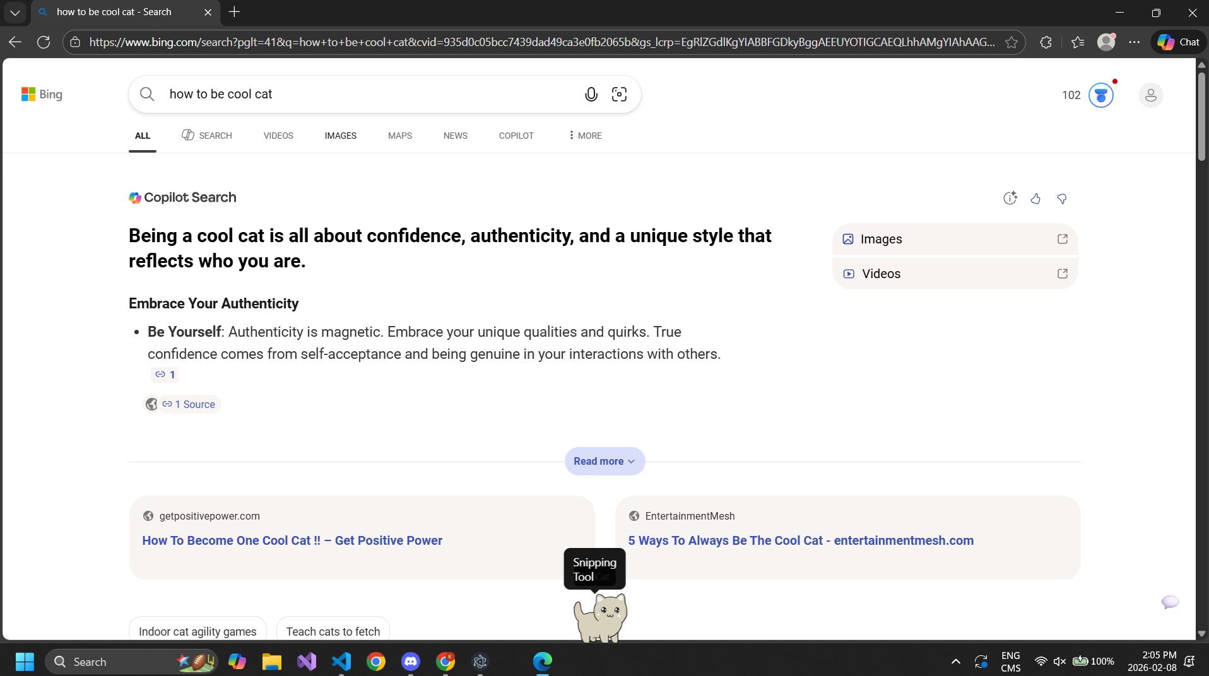Dislike the Copilot answer with thumbs down
The height and width of the screenshot is (676, 1209).
(x=1062, y=199)
